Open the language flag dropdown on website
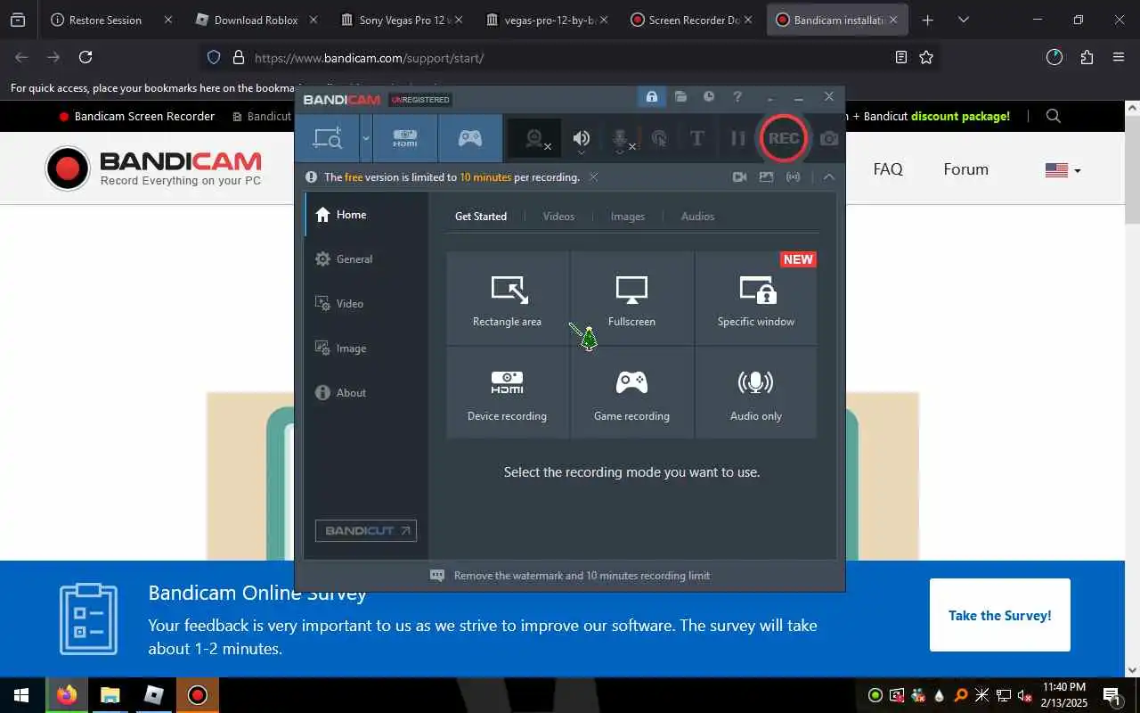 tap(1063, 170)
